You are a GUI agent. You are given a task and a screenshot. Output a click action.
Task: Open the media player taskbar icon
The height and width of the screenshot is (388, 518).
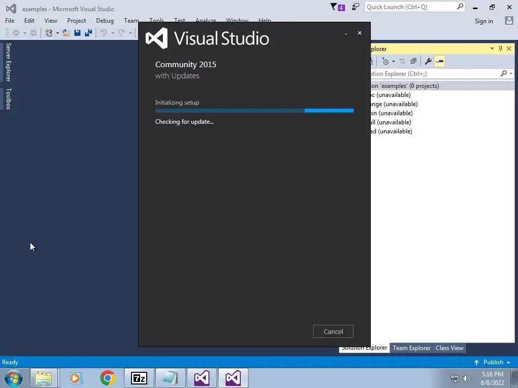76,378
